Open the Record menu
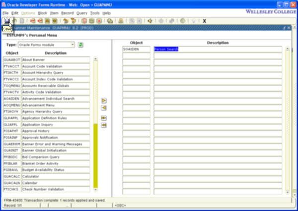This screenshot has width=298, height=211. (67, 13)
